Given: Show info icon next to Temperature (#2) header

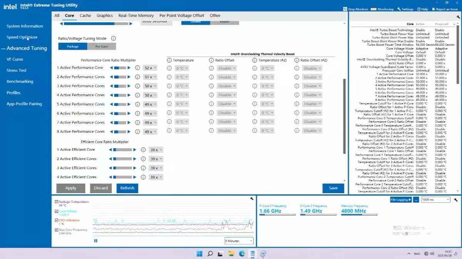Looking at the screenshot, I should (254, 60).
